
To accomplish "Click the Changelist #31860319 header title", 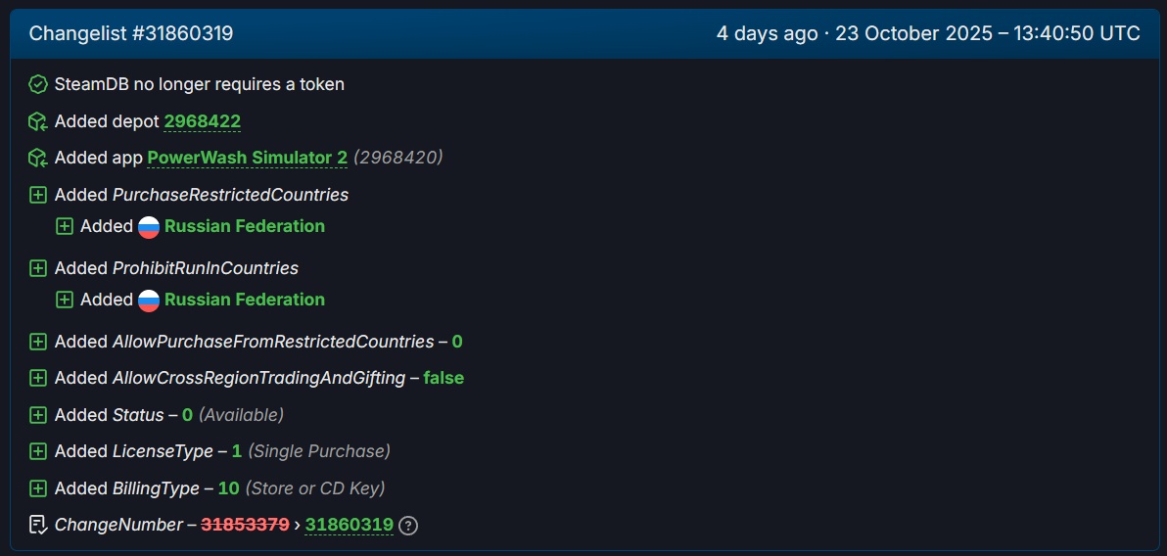I will click(x=131, y=34).
